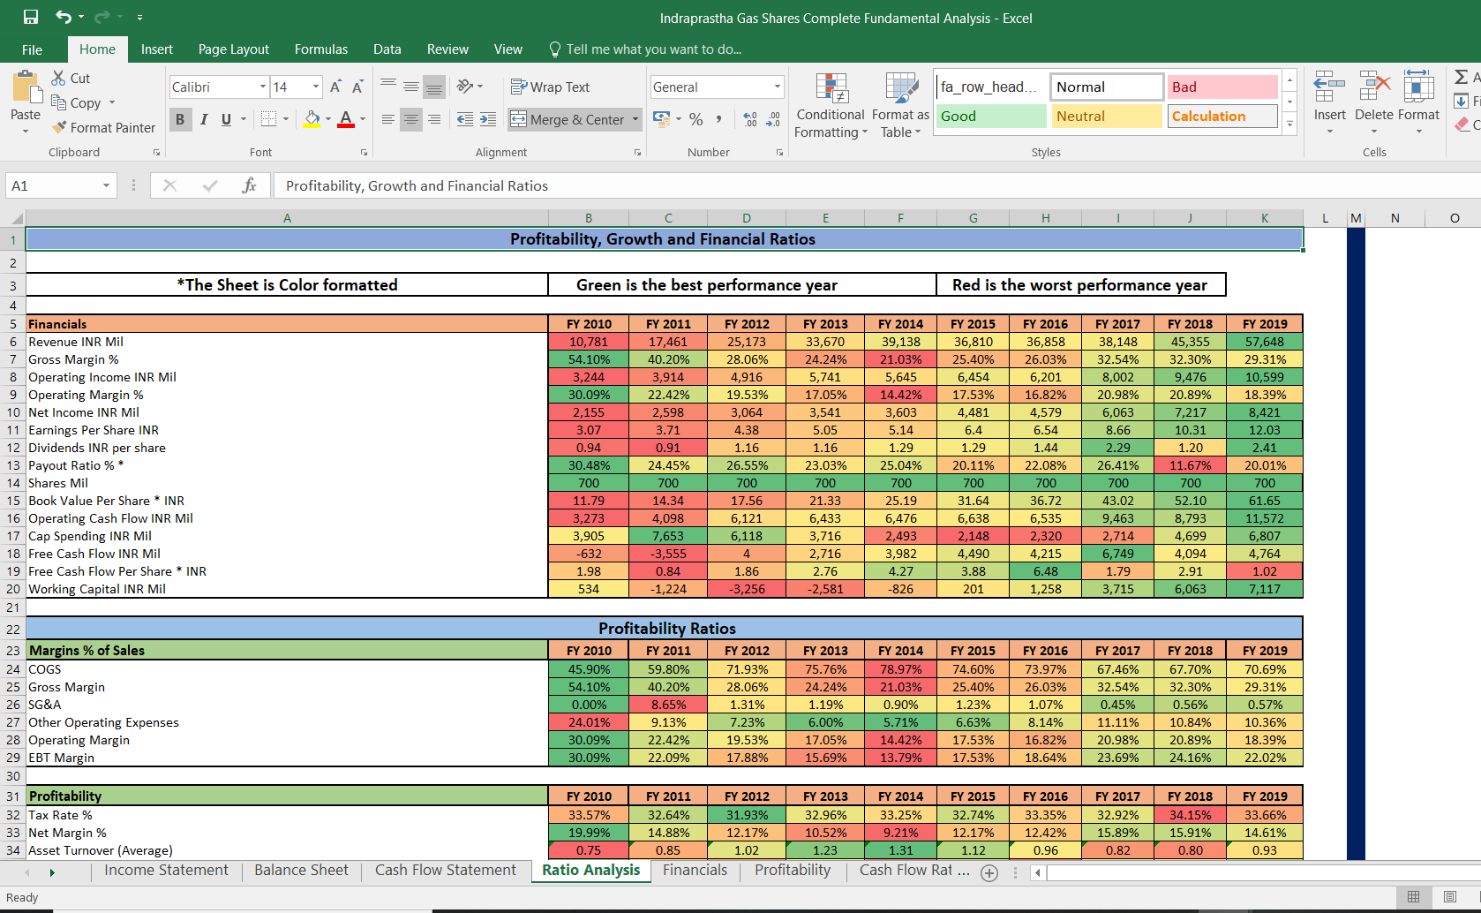1481x913 pixels.
Task: Select the red Font Color swatch
Action: click(x=346, y=119)
